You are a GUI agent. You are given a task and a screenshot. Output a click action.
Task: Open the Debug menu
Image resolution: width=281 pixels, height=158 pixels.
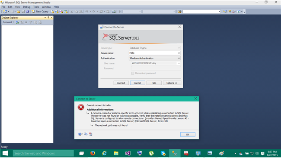click(26, 7)
